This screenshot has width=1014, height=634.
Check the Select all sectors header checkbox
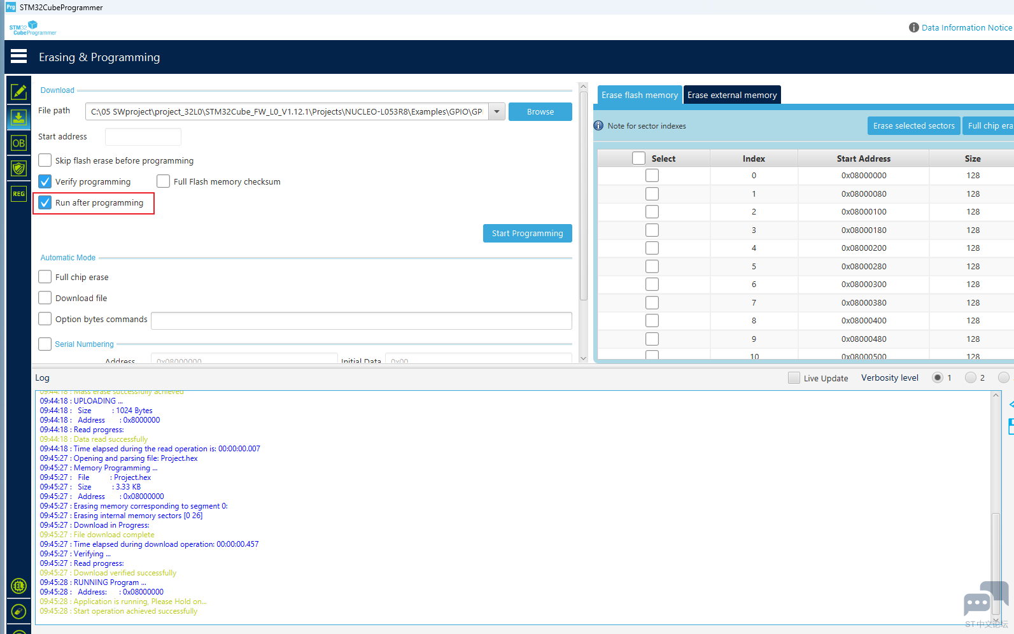click(x=639, y=158)
